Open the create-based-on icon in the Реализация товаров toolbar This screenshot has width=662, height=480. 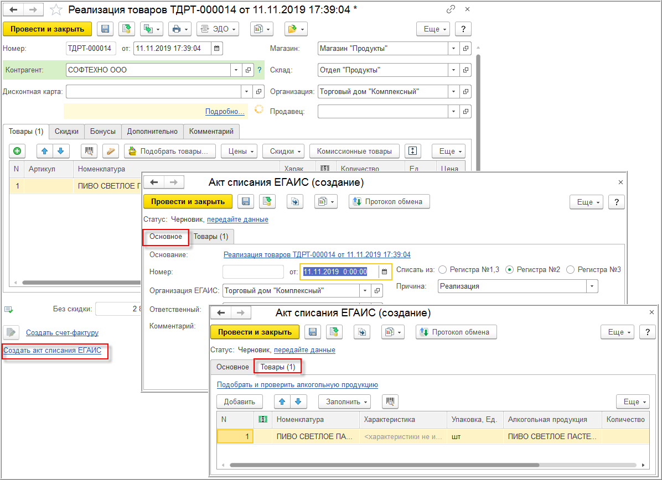coord(152,29)
